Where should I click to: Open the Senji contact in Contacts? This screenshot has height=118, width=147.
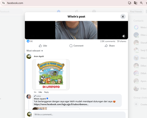140,50
